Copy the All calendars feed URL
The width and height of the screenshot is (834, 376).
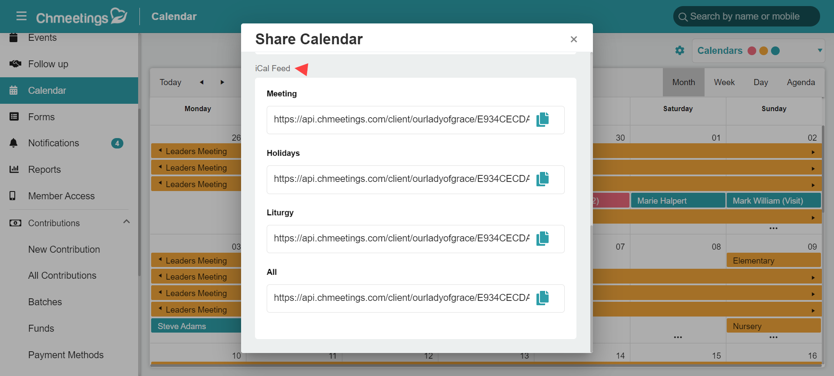click(543, 298)
